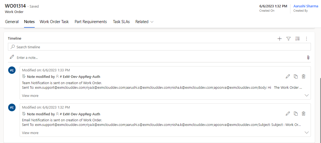Viewport: 321px width, 143px height.
Task: Expand the Email Notification note chevron
Action: [307, 133]
